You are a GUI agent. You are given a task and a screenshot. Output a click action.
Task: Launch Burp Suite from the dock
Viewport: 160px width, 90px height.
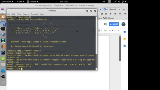[3, 47]
